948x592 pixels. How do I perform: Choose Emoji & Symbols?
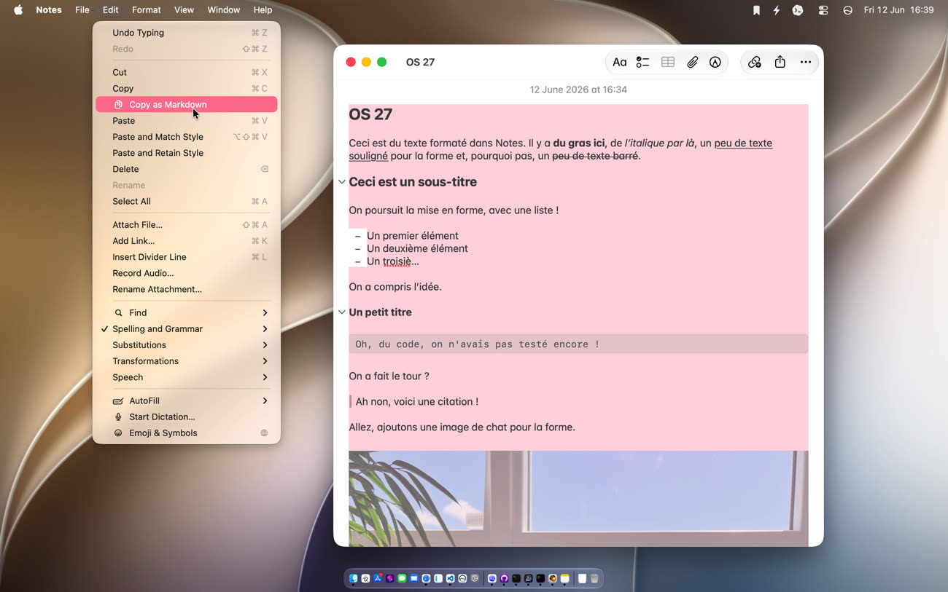pyautogui.click(x=187, y=433)
